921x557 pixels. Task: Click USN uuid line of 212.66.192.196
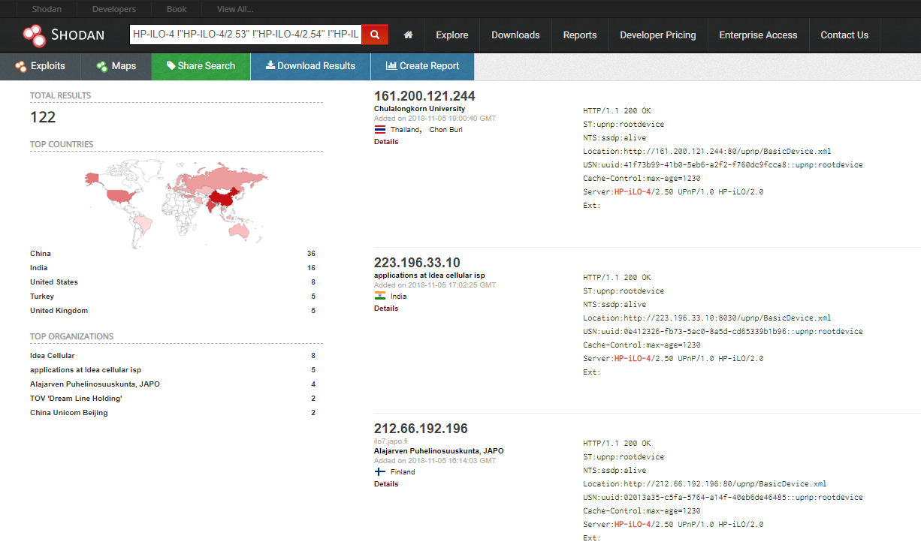coord(723,498)
